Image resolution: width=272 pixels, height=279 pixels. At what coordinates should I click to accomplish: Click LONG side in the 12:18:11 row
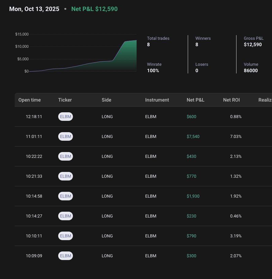tap(107, 117)
